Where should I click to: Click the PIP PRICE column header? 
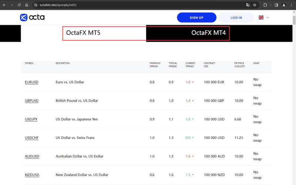pos(239,64)
